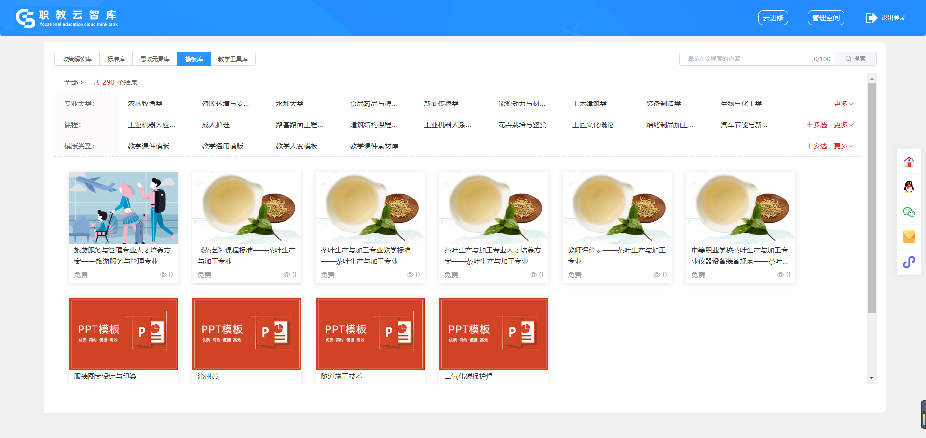Click the 退出登录 logout icon

coord(871,18)
